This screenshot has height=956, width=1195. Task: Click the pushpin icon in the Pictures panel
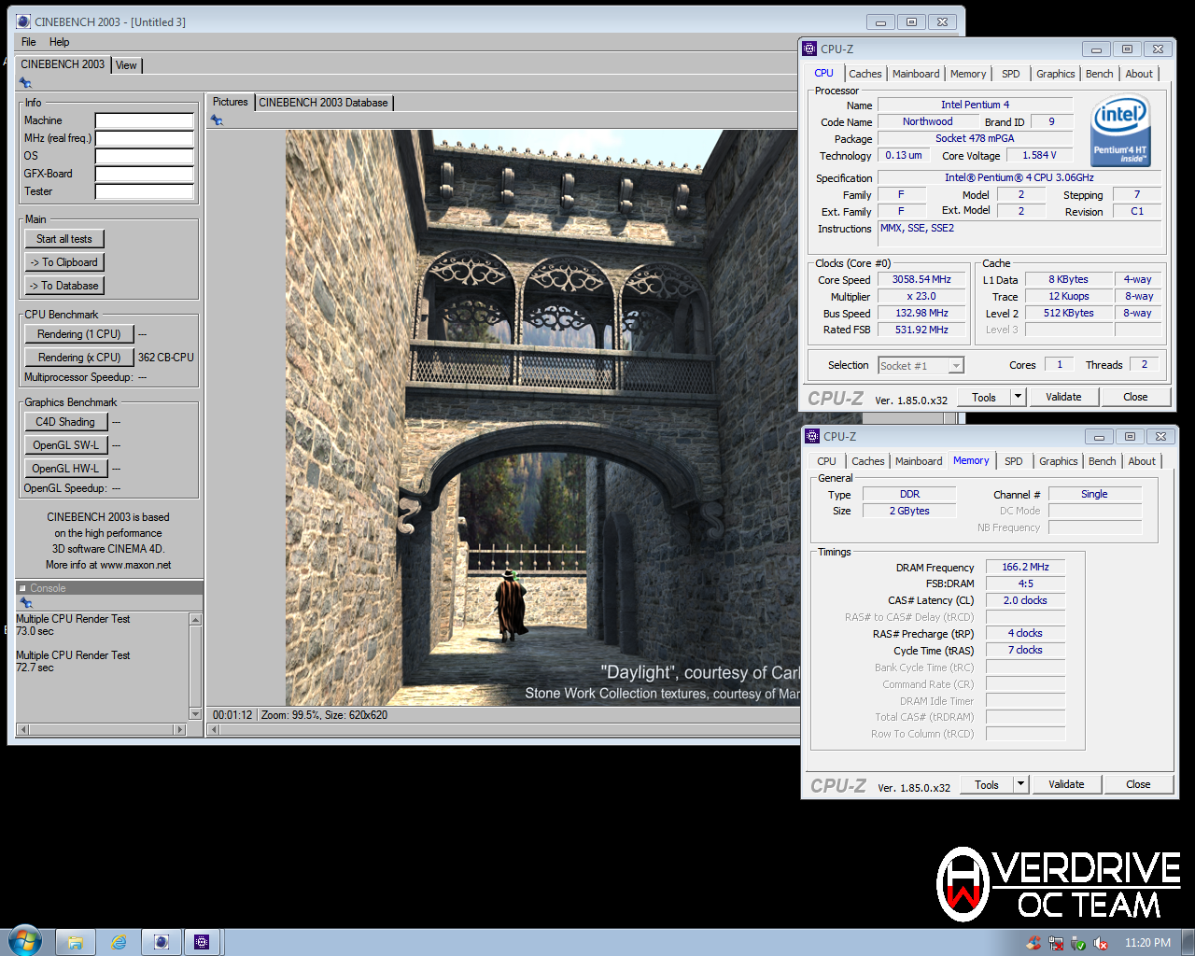(217, 120)
